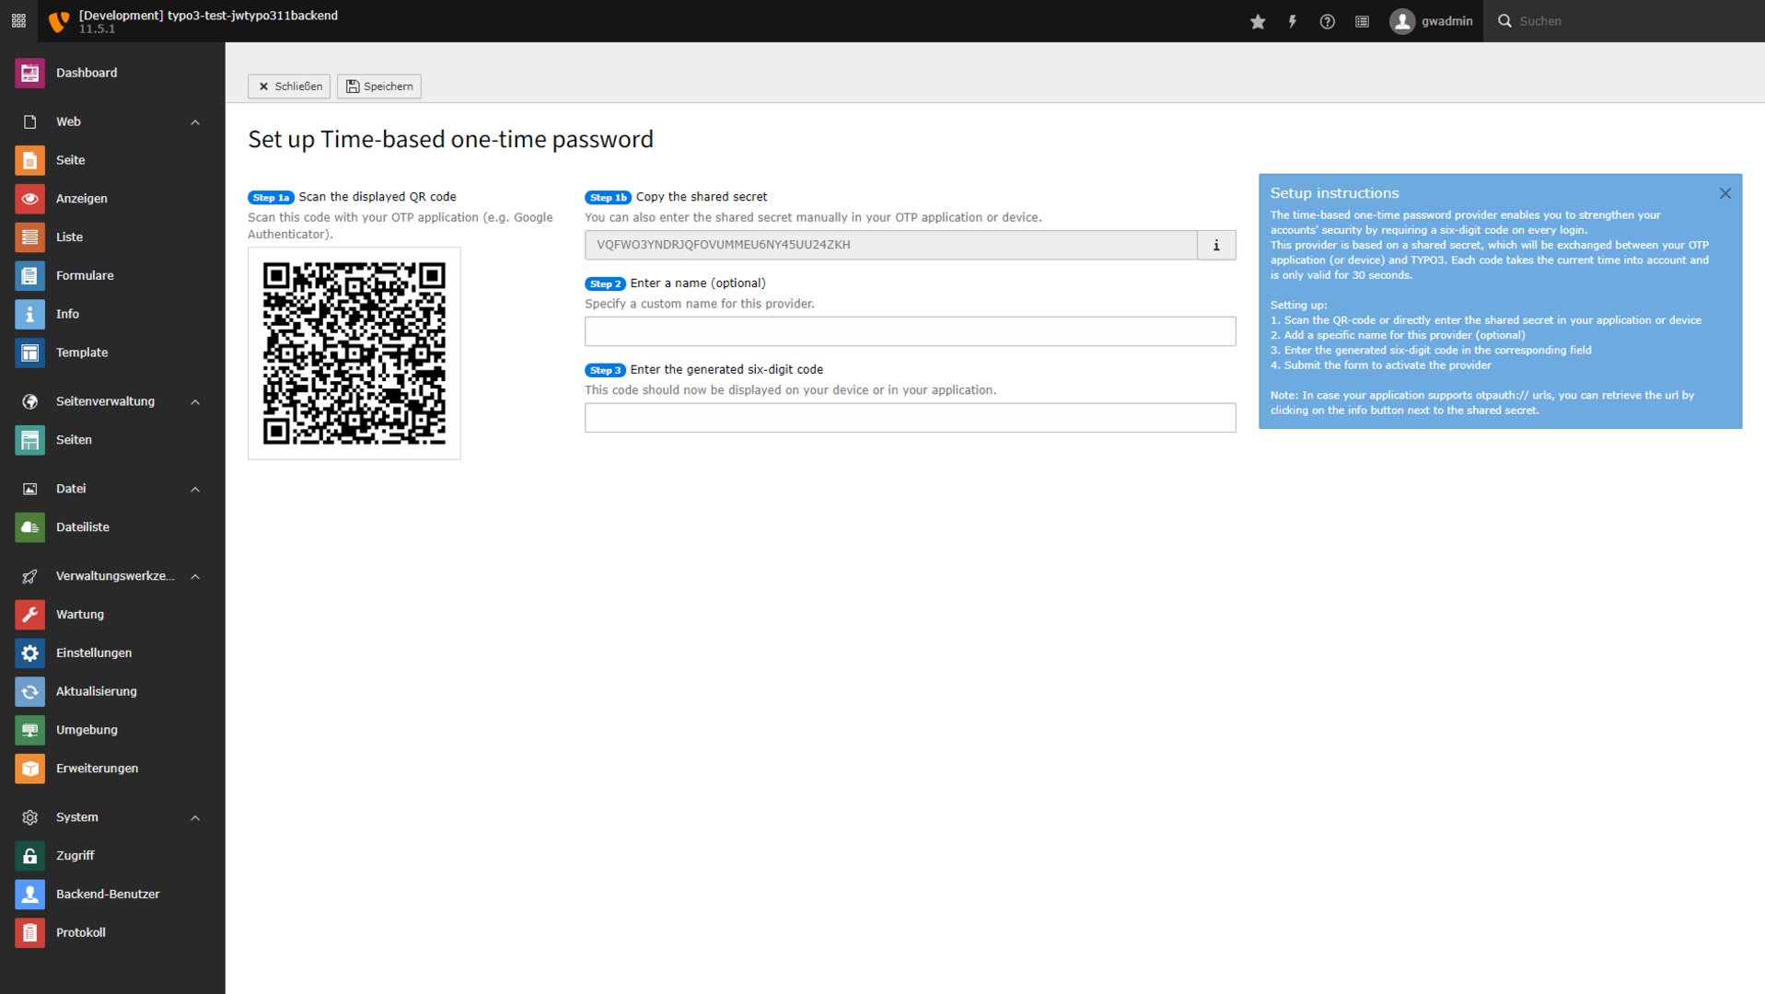Open the help question mark icon
This screenshot has height=994, width=1765.
[x=1327, y=21]
